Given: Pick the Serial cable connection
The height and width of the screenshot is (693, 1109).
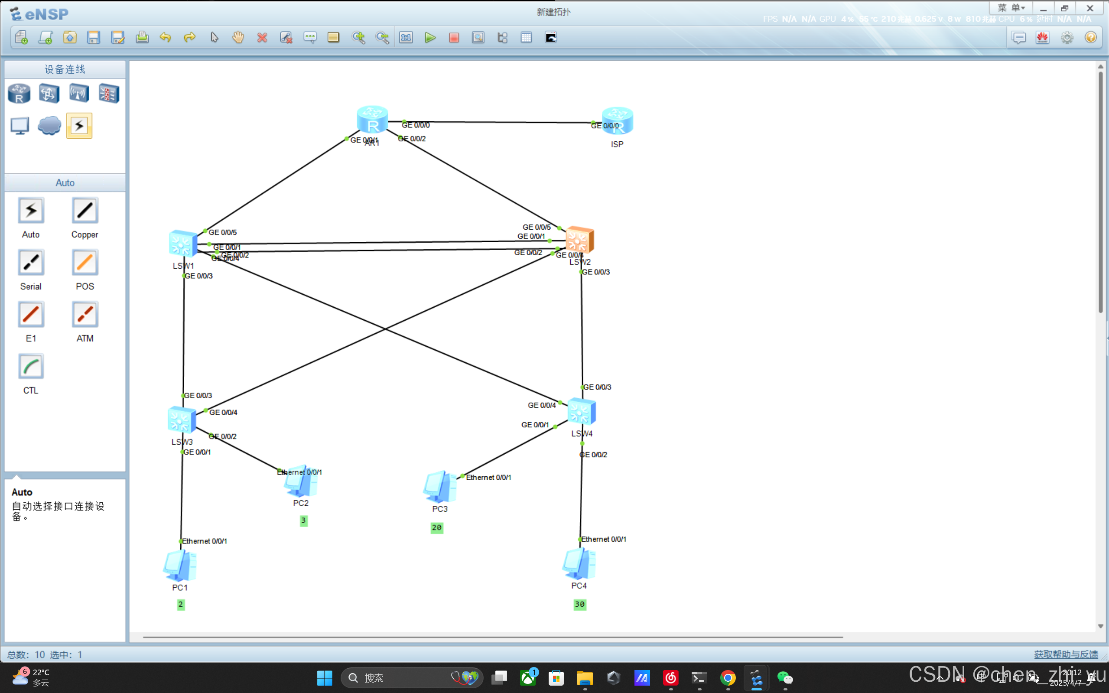Looking at the screenshot, I should (x=31, y=263).
